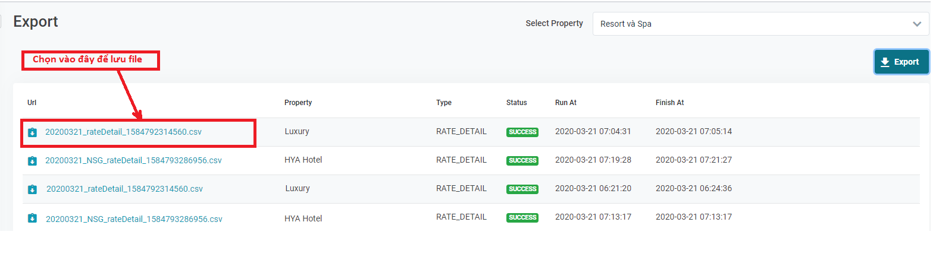This screenshot has height=260, width=936.
Task: Click the Property column header
Action: (x=298, y=103)
